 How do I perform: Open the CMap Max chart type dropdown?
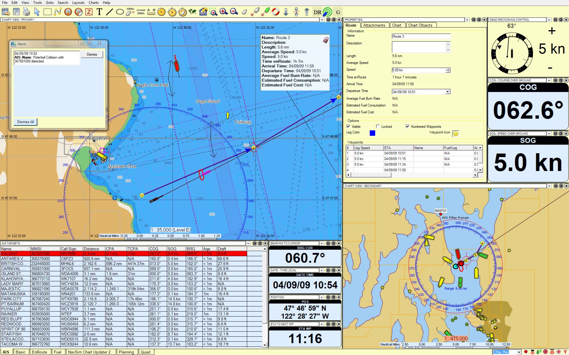[519, 352]
